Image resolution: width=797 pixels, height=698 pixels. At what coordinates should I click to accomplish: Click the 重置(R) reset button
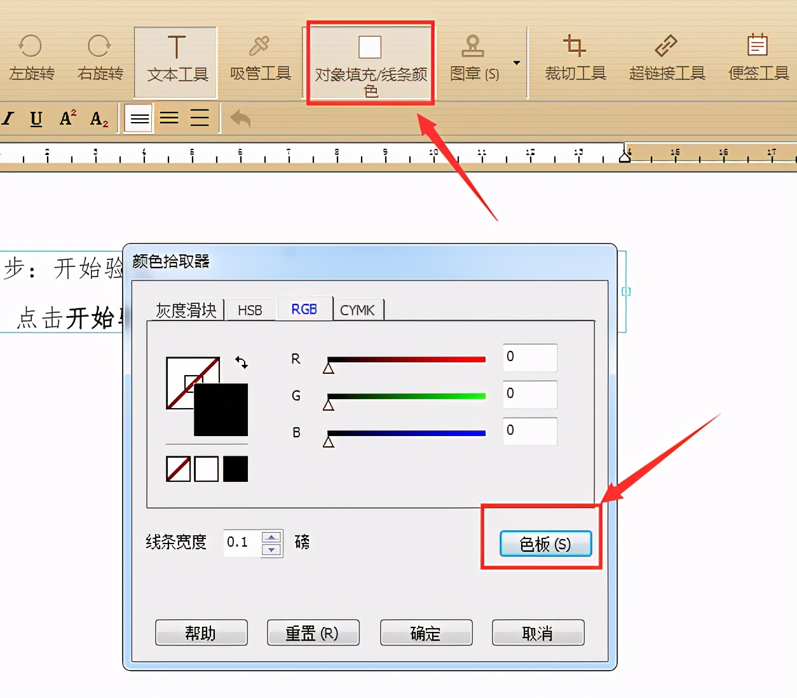point(313,633)
